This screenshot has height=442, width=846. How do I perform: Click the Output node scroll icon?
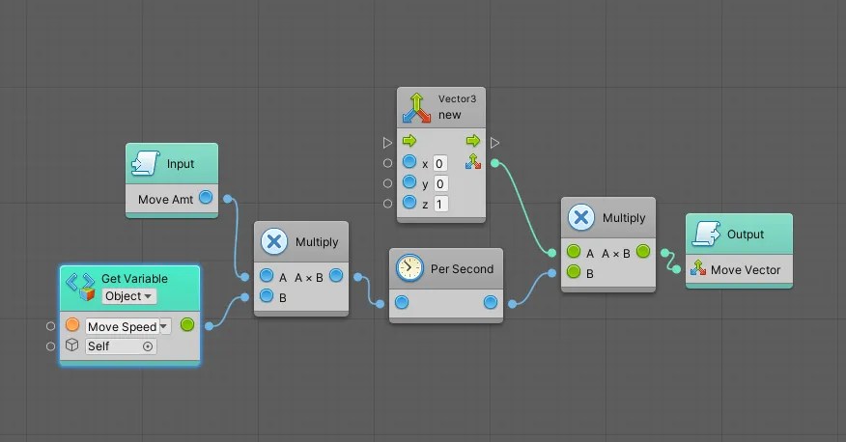click(x=706, y=234)
